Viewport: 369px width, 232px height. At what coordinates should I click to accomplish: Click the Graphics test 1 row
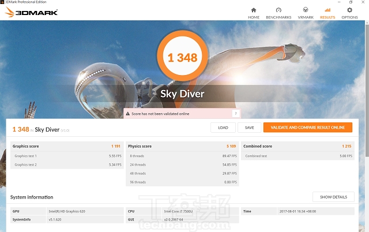67,156
